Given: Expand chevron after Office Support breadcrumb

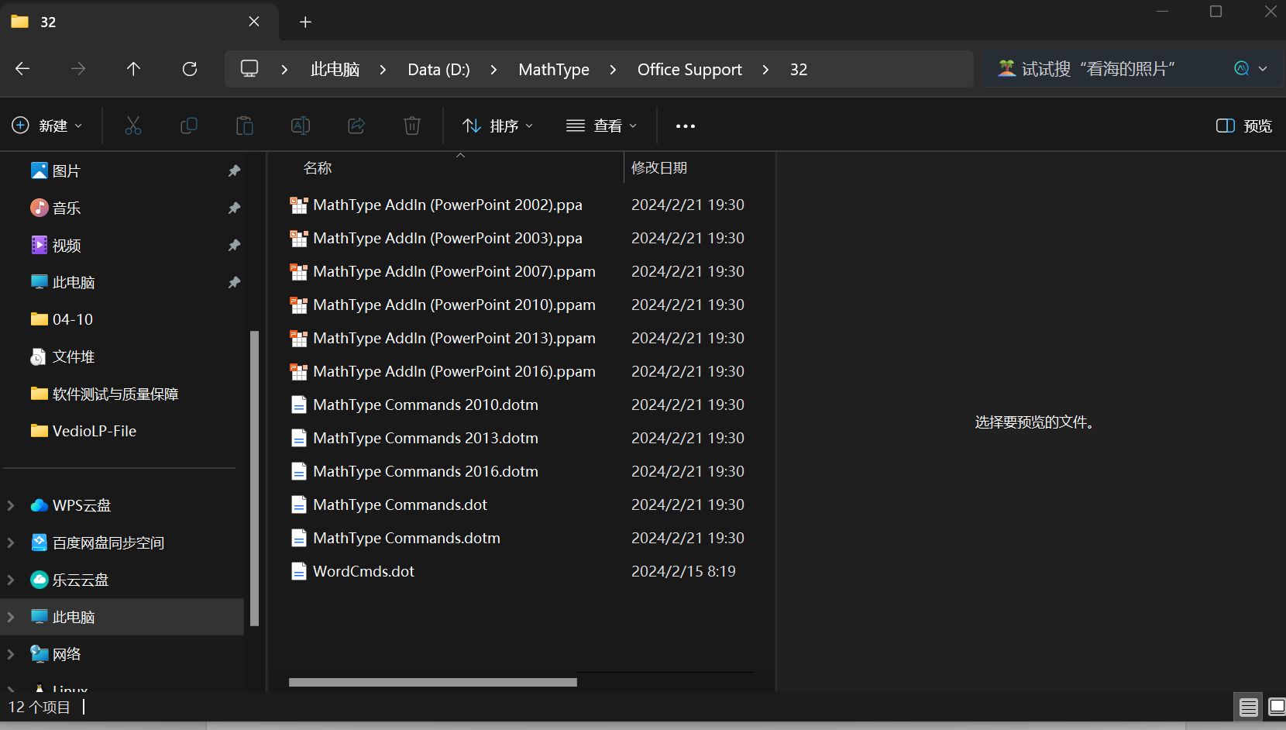Looking at the screenshot, I should [x=765, y=70].
